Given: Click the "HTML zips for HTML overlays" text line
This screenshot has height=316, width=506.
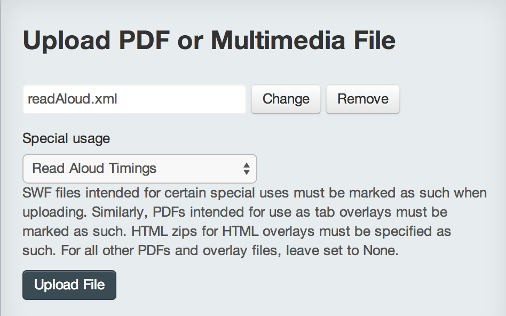Looking at the screenshot, I should (x=236, y=231).
